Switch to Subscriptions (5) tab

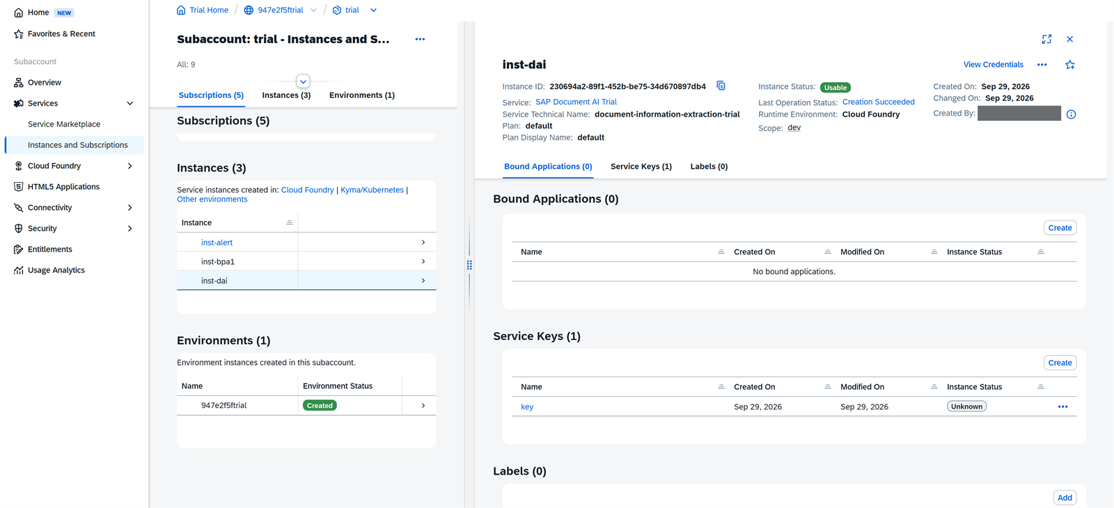click(x=211, y=95)
